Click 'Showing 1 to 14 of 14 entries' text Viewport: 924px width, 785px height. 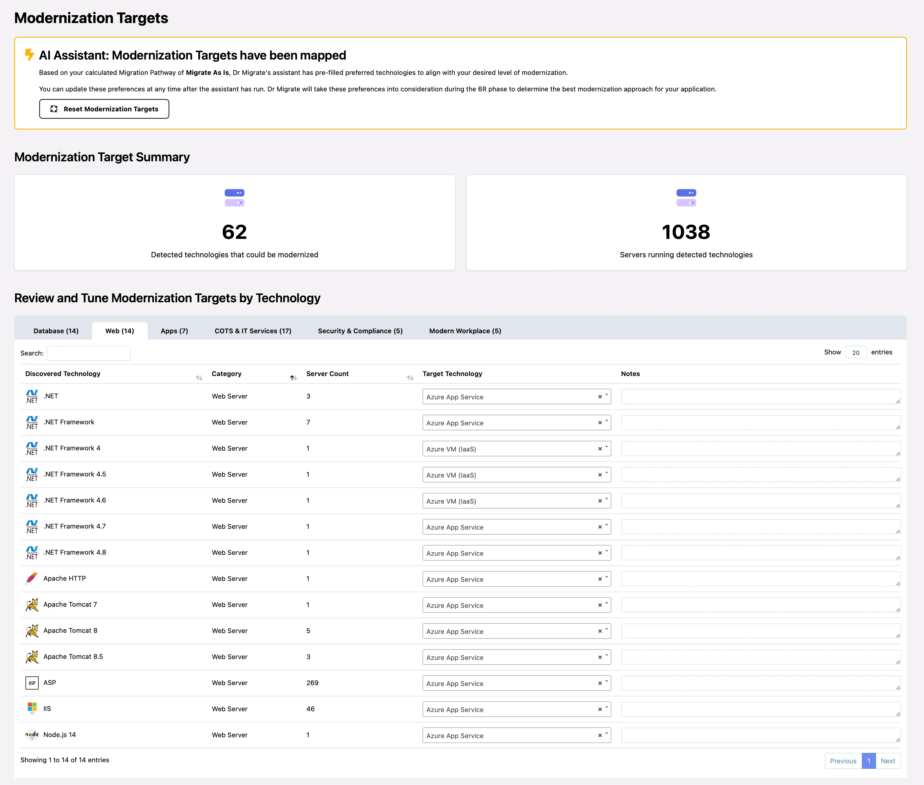[64, 760]
